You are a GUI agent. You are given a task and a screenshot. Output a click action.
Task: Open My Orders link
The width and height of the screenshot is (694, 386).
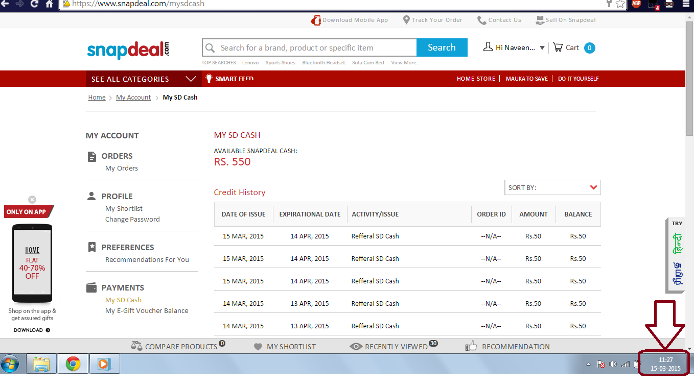point(122,168)
